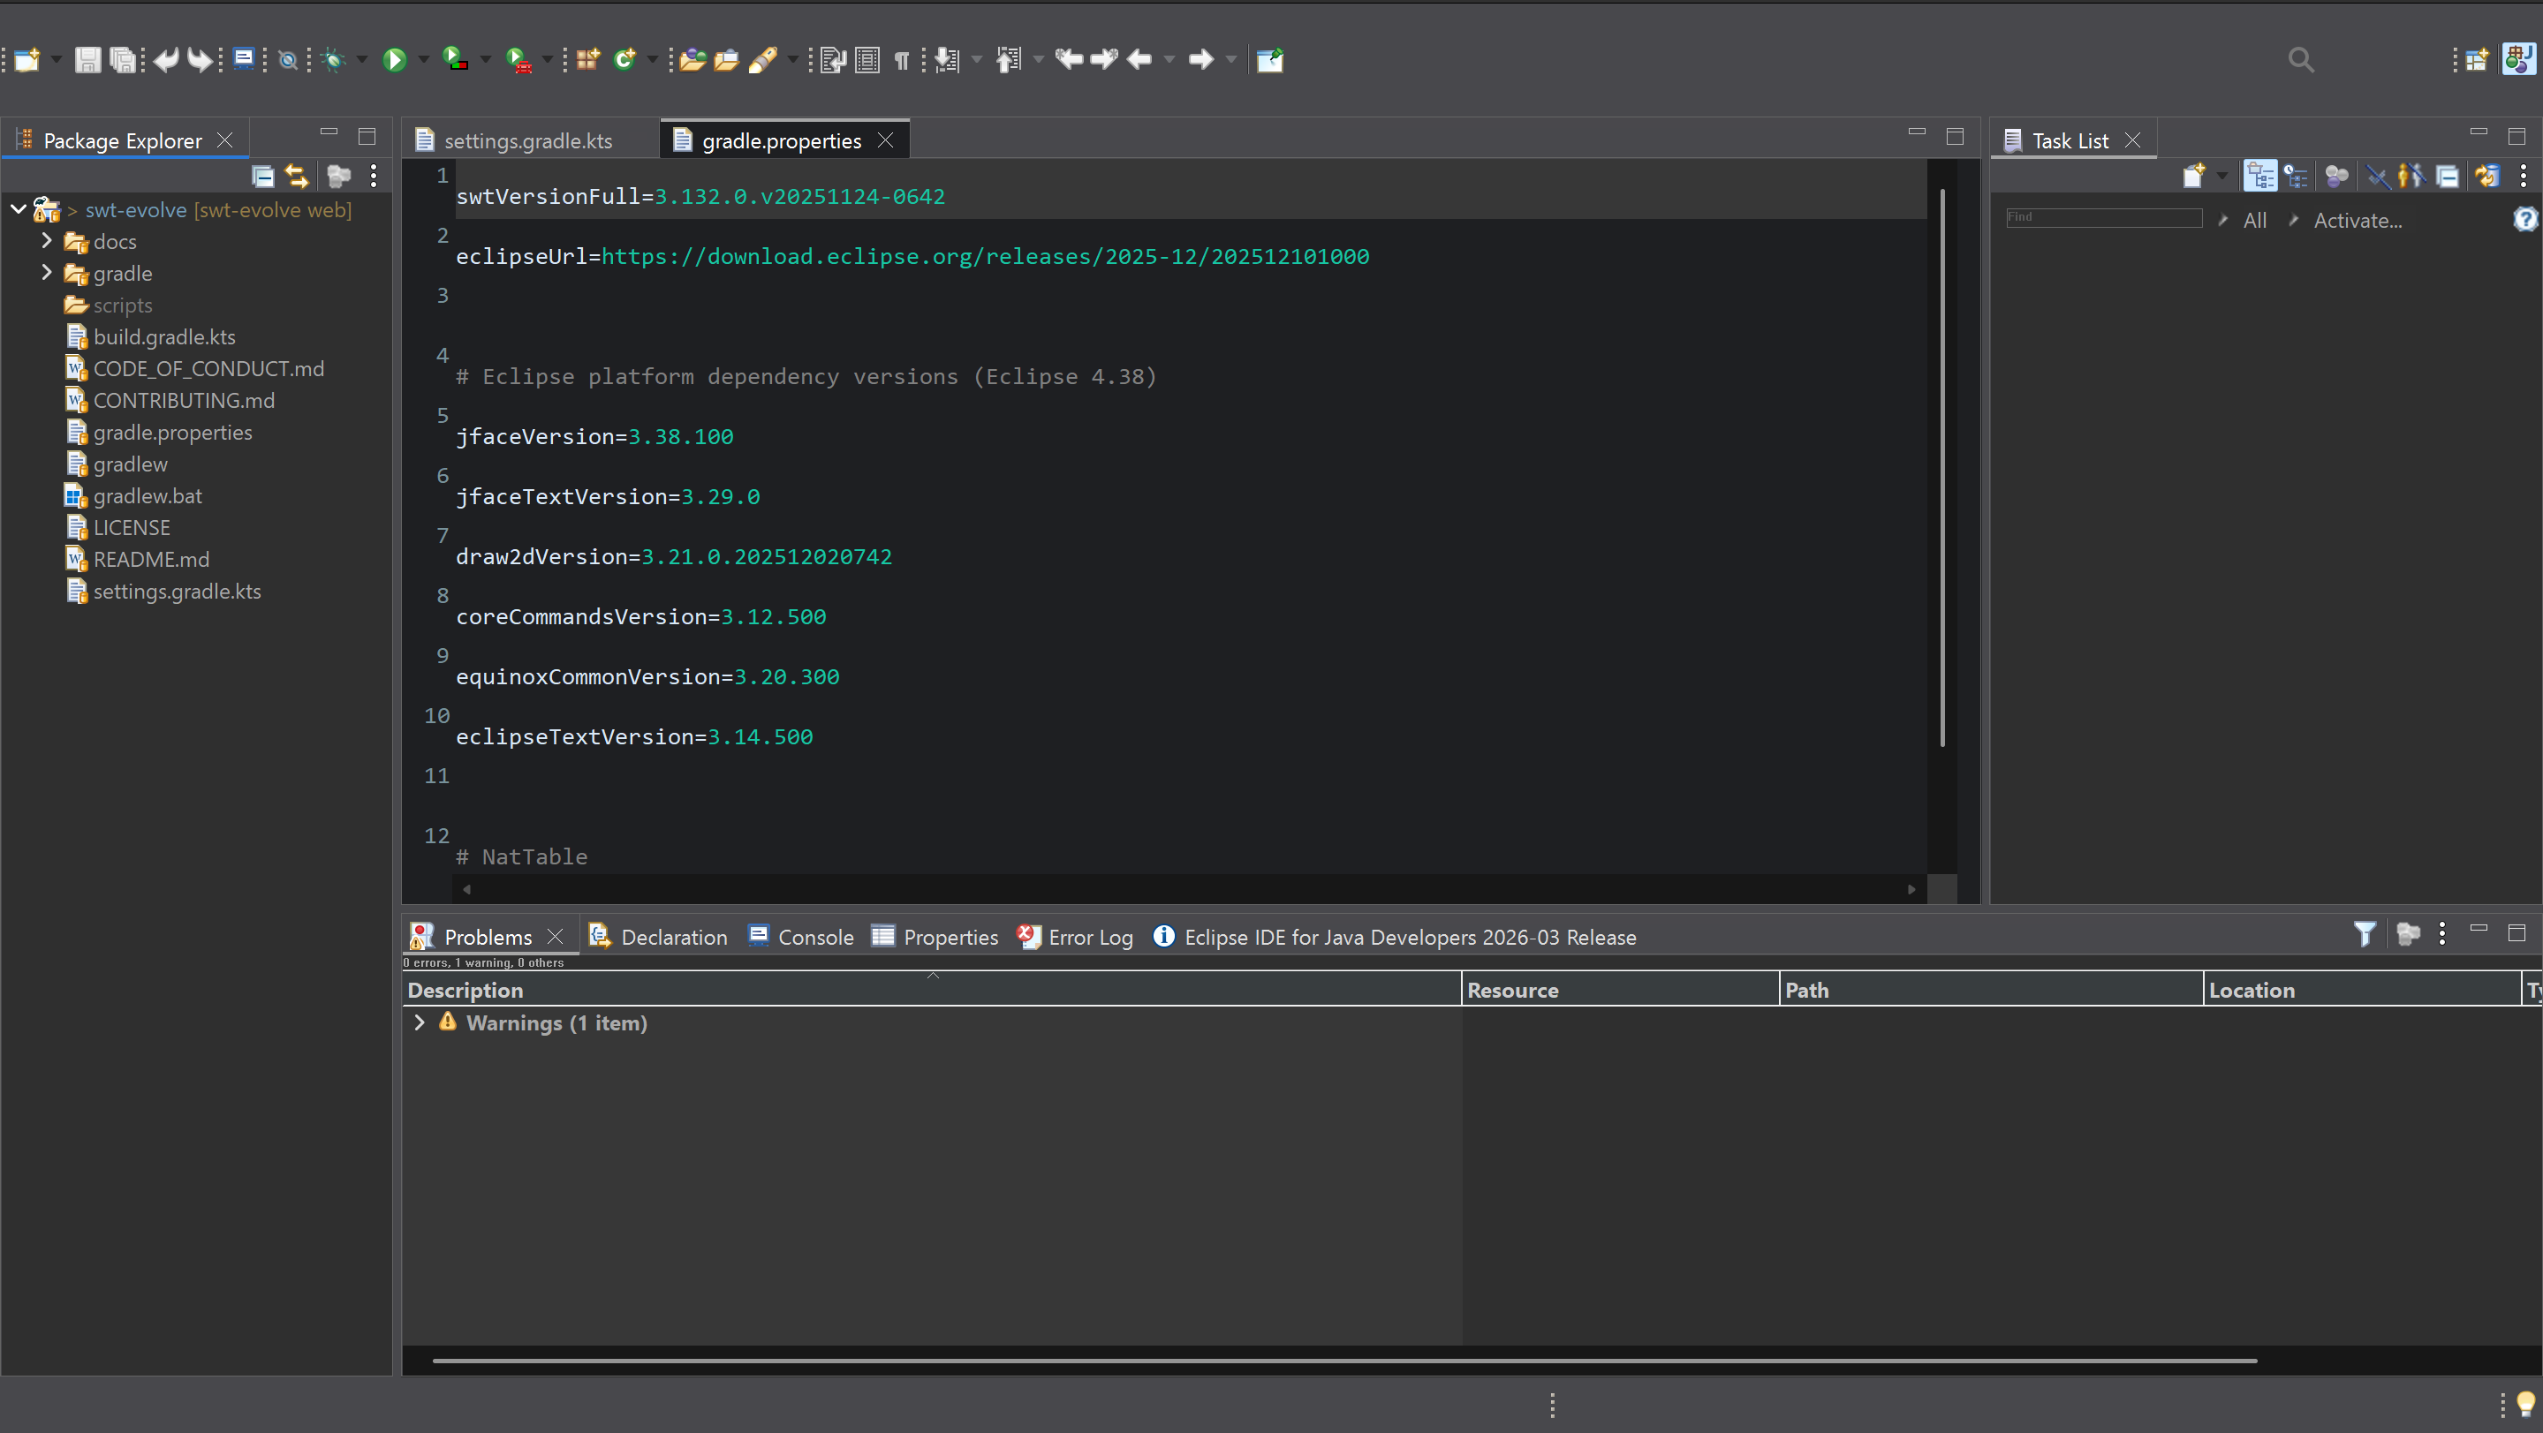This screenshot has width=2543, height=1433.
Task: Open the Run configurations dropdown arrow
Action: click(423, 60)
